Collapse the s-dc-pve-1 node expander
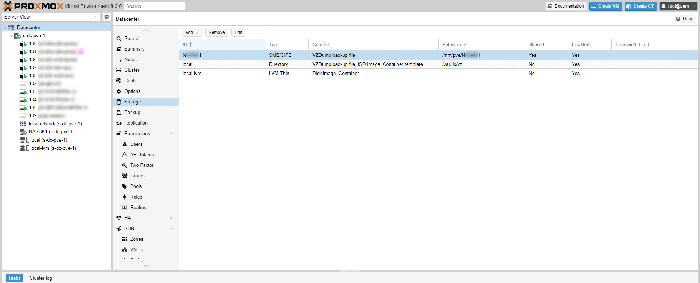 click(x=11, y=36)
